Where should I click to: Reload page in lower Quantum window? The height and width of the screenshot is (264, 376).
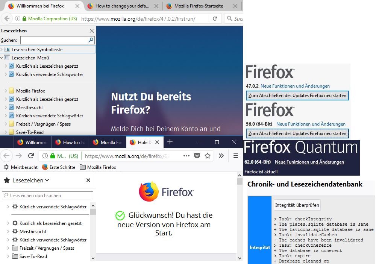click(31, 156)
